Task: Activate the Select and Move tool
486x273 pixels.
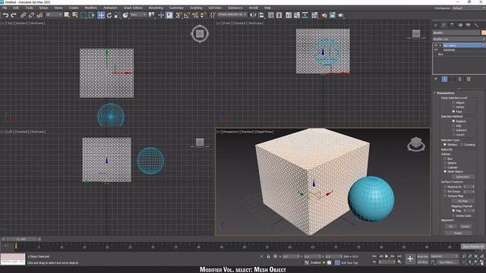Action: 101,15
